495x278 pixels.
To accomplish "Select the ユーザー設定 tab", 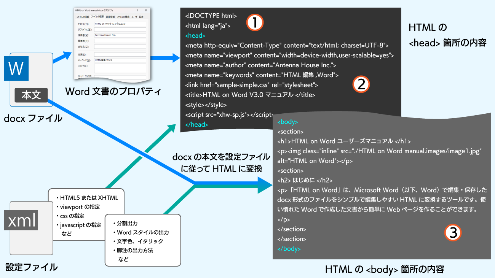I will pyautogui.click(x=137, y=17).
